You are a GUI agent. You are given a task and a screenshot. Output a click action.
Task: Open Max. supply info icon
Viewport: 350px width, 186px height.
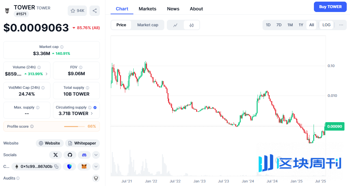38,108
